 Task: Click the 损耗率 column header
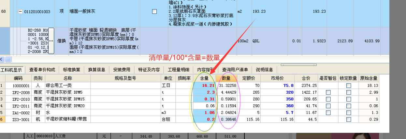[183, 78]
